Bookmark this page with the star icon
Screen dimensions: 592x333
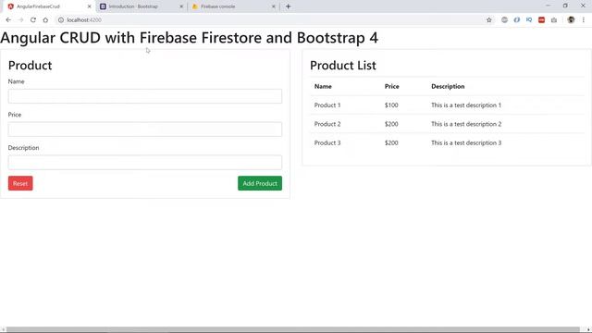[x=489, y=20]
